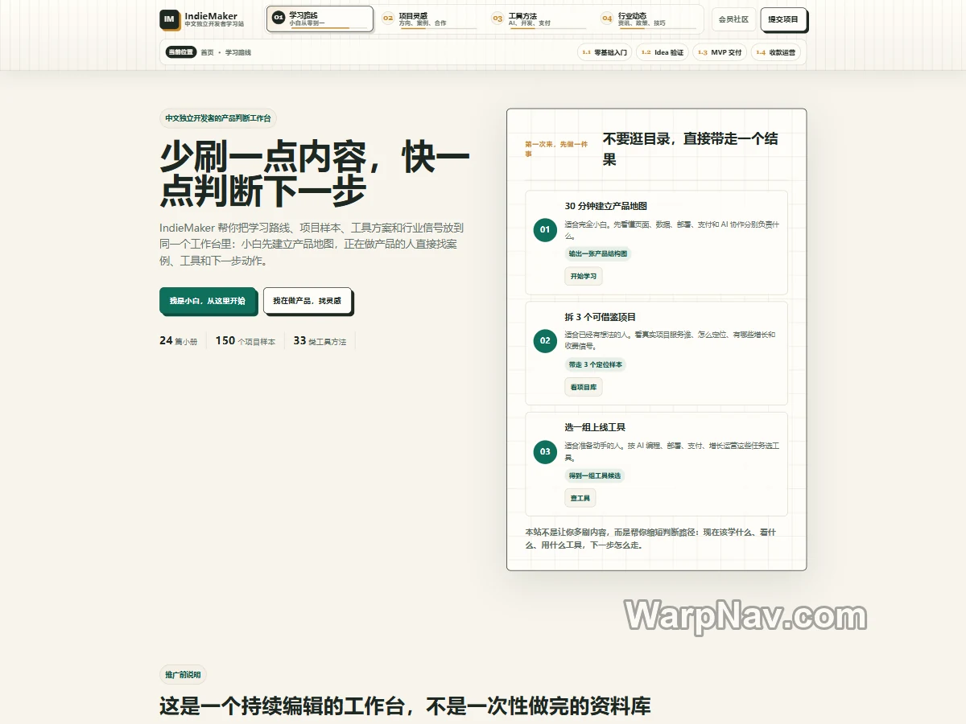The image size is (966, 724).
Task: Select the 1.4 收款运营 chip
Action: click(776, 52)
